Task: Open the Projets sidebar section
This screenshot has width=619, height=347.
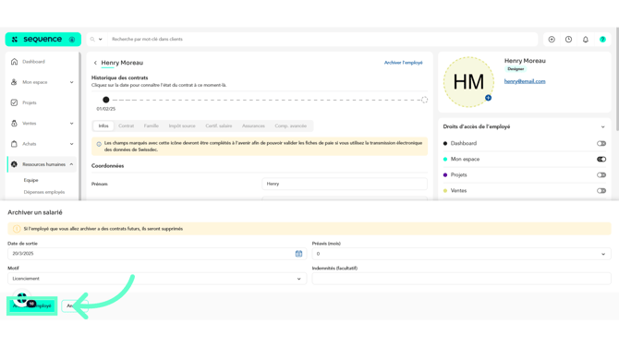Action: coord(30,102)
